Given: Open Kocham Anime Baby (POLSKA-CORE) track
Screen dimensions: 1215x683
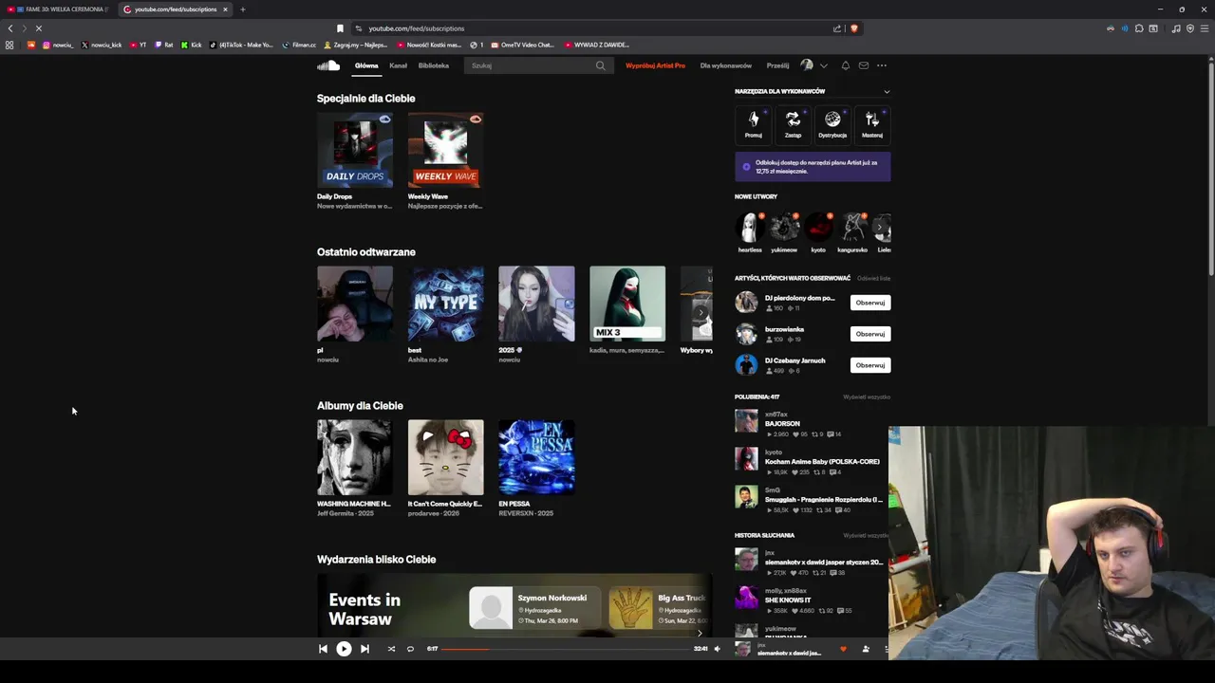Looking at the screenshot, I should [x=822, y=462].
